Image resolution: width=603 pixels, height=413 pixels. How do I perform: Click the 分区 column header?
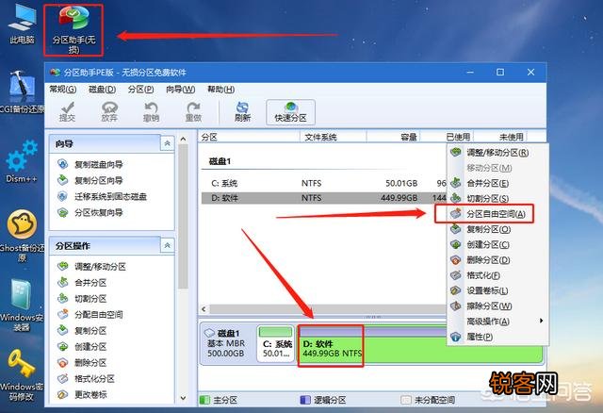pyautogui.click(x=249, y=137)
